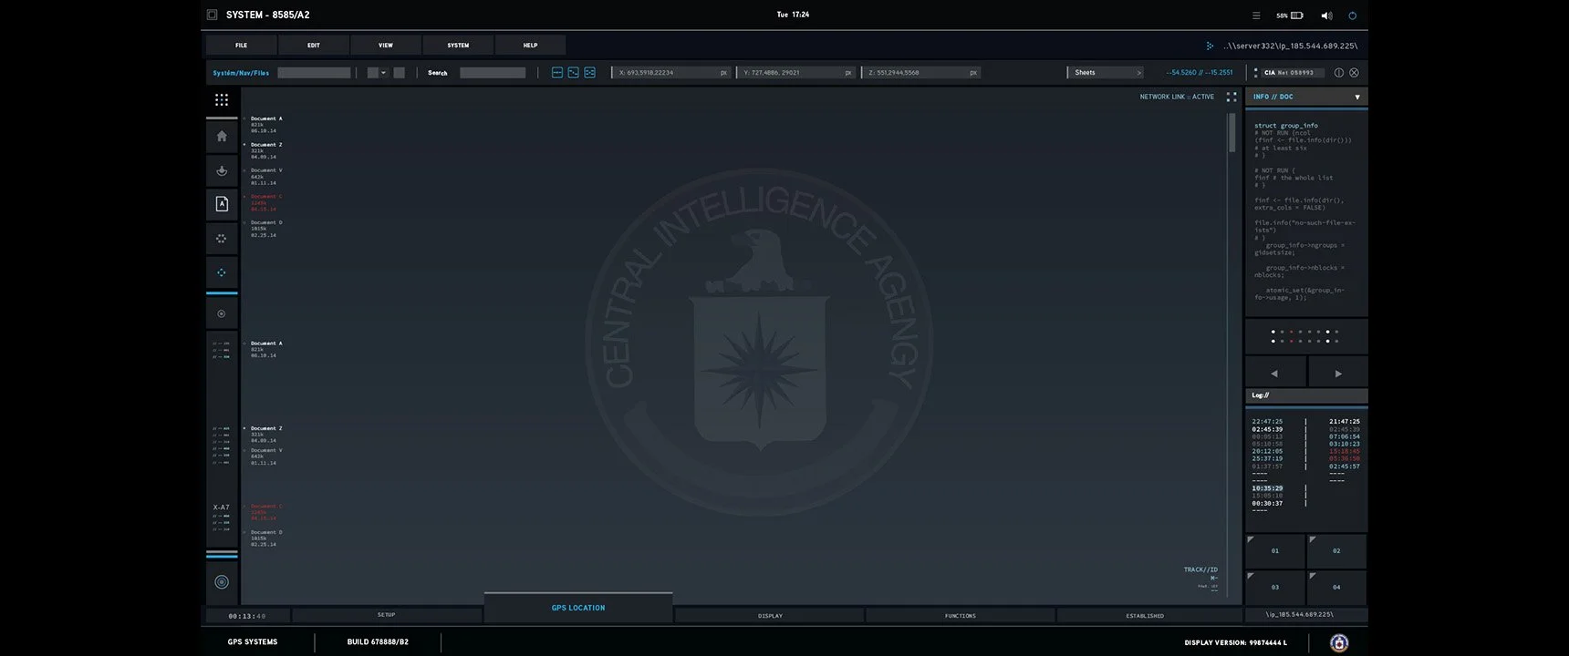Click the CIA seal in bottom bar
This screenshot has height=656, width=1569.
[1339, 642]
